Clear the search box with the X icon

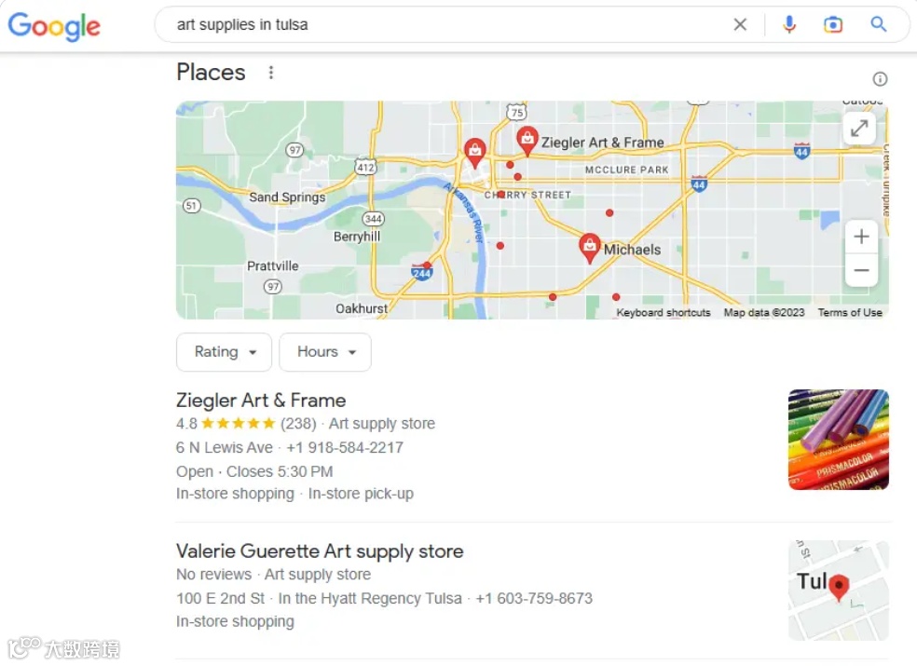click(x=740, y=24)
